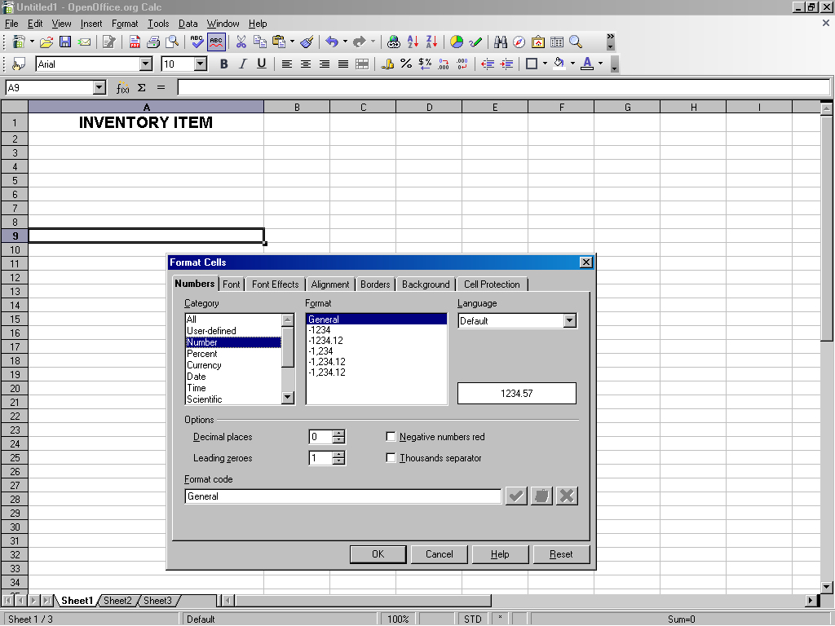Open the Language dropdown

pos(569,321)
